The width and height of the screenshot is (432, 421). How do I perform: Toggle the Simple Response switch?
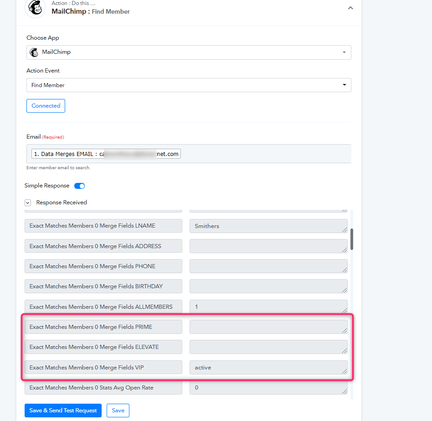(80, 186)
